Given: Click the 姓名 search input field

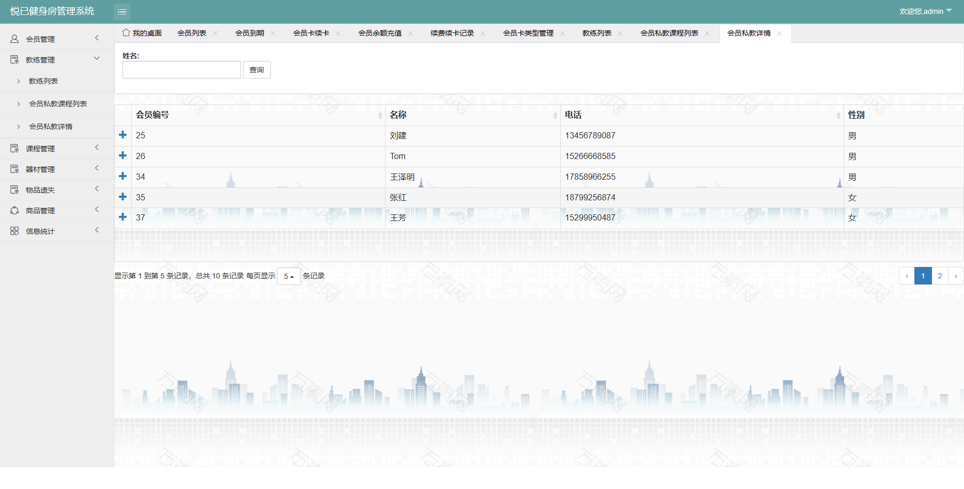Looking at the screenshot, I should tap(181, 70).
